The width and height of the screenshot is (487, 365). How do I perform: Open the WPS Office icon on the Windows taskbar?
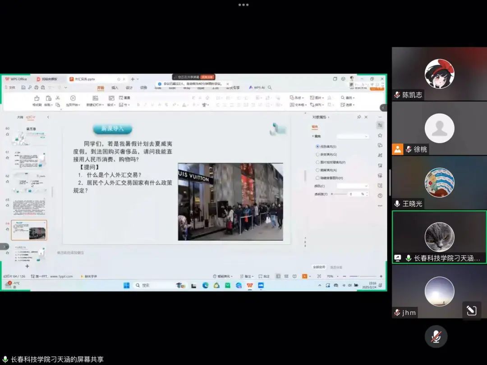(250, 285)
